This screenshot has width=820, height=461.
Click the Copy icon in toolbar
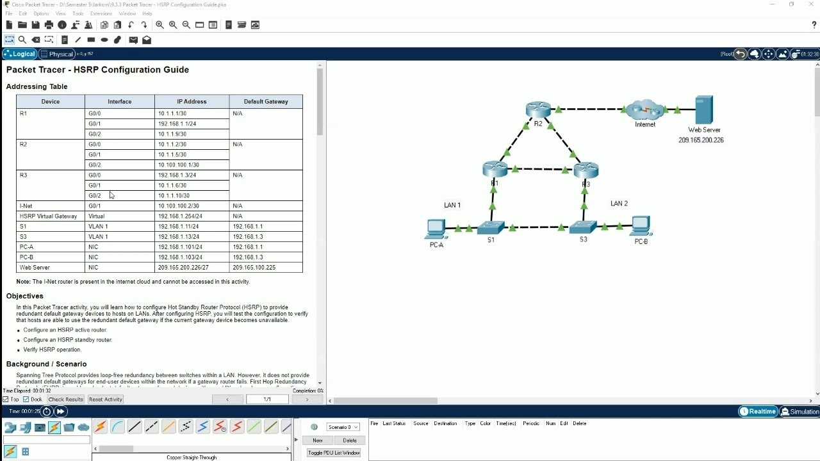pyautogui.click(x=104, y=25)
